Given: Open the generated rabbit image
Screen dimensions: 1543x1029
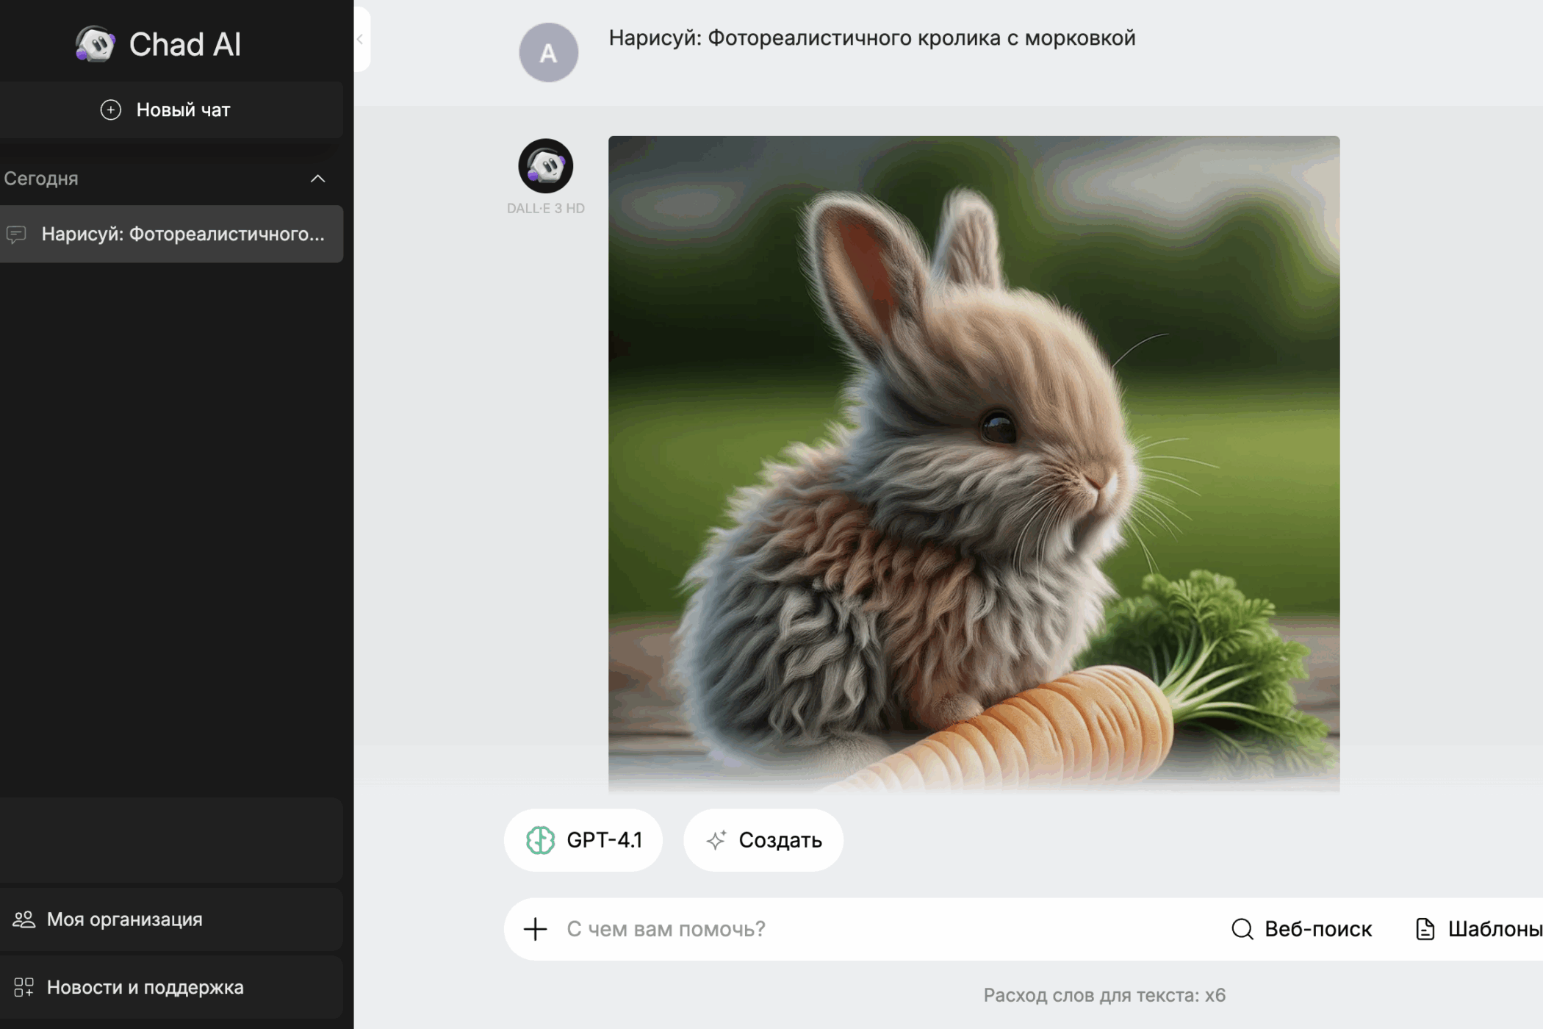Looking at the screenshot, I should [974, 463].
